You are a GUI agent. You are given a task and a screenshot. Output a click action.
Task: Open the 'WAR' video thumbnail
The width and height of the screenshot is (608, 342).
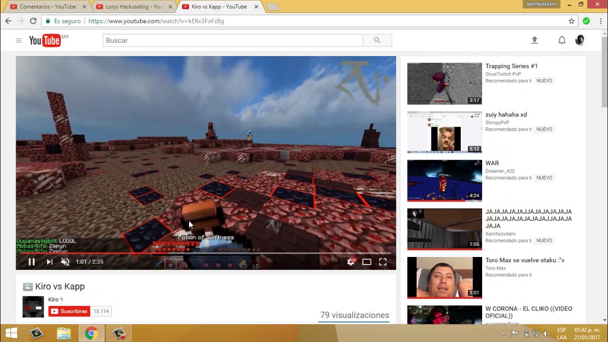coord(445,180)
